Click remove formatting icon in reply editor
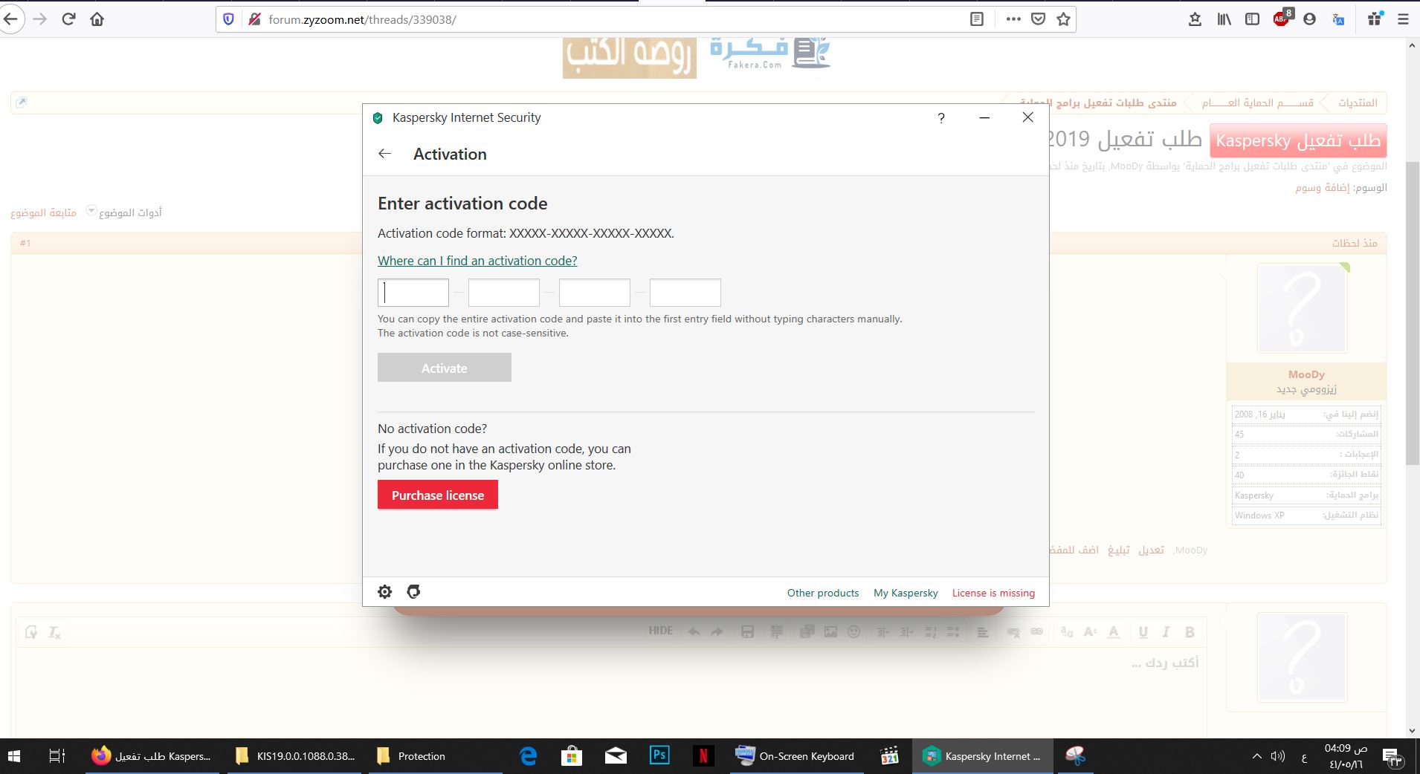Image resolution: width=1420 pixels, height=774 pixels. [54, 632]
